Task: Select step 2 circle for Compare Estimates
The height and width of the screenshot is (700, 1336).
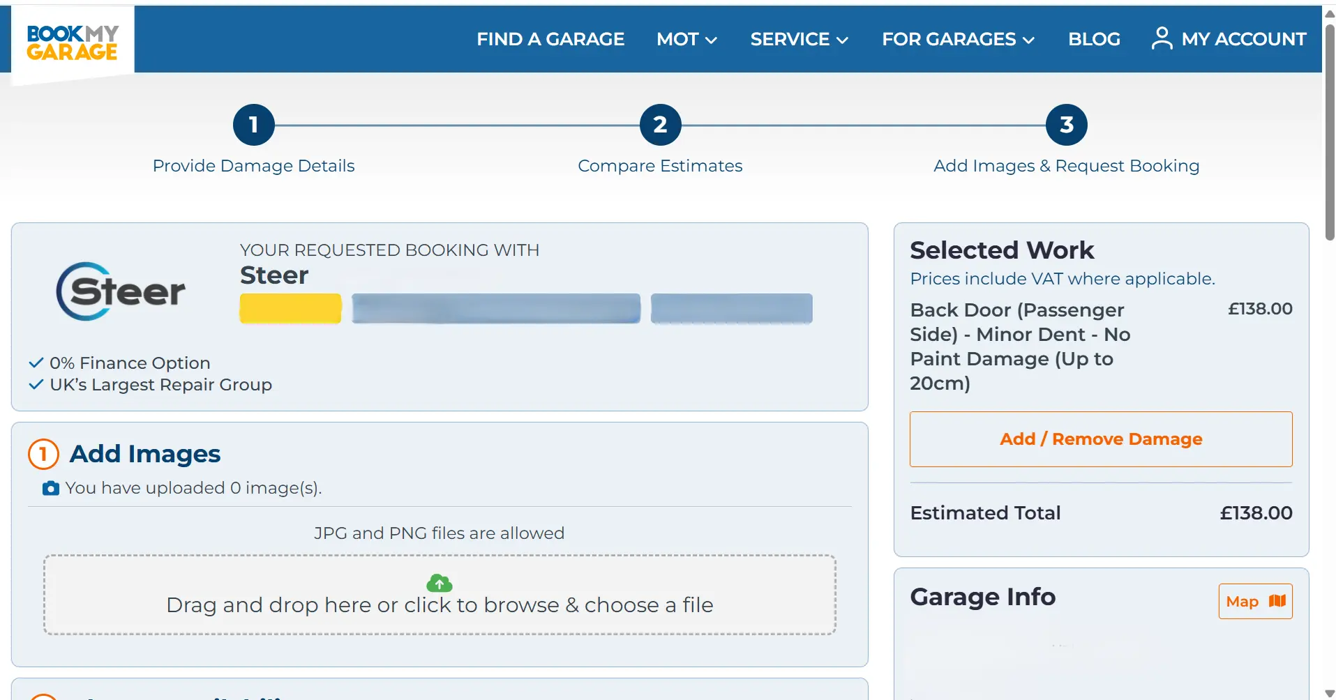Action: pyautogui.click(x=660, y=124)
